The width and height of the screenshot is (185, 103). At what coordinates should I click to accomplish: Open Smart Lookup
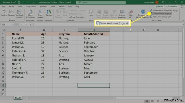pos(40,14)
